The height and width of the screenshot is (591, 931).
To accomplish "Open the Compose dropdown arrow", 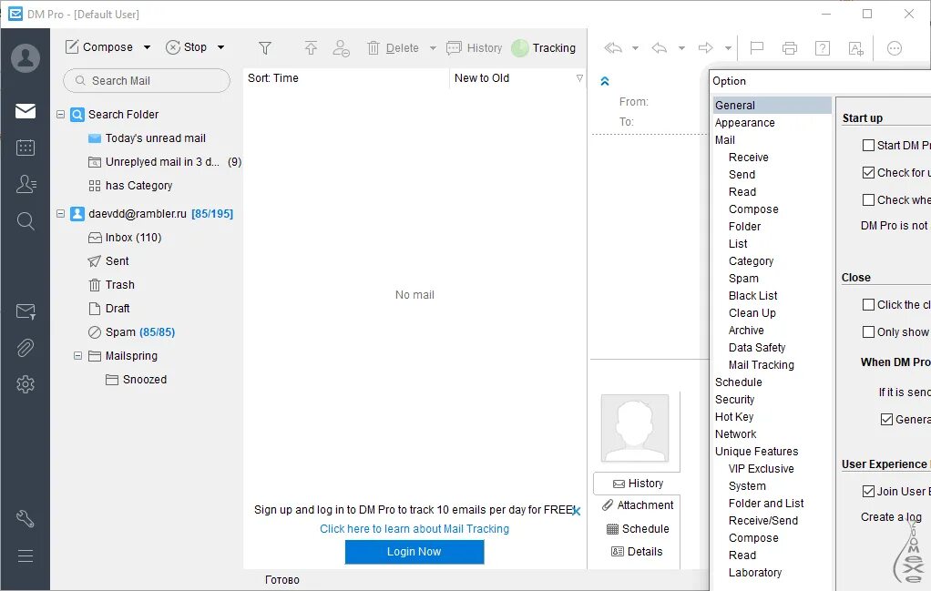I will point(147,47).
